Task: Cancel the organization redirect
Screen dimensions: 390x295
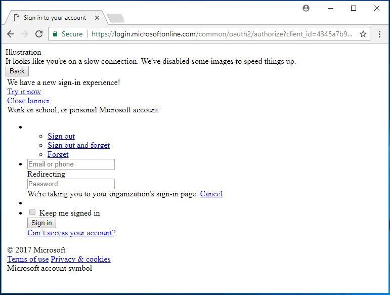Action: tap(211, 194)
